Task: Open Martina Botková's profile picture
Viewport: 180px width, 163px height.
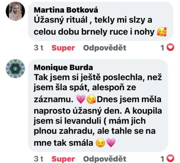Action: [x=15, y=11]
